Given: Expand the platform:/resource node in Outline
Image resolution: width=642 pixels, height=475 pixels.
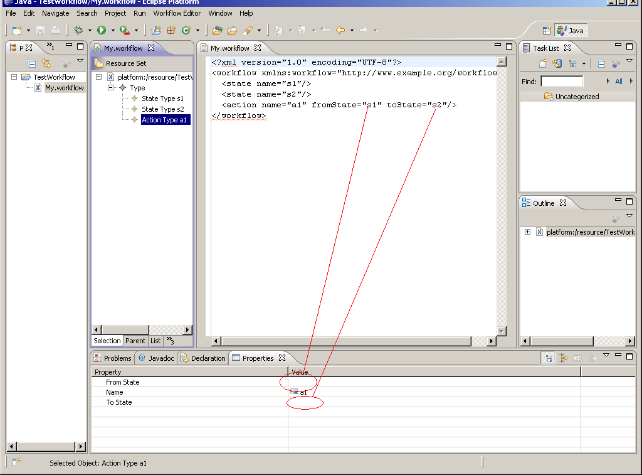Looking at the screenshot, I should tap(528, 232).
